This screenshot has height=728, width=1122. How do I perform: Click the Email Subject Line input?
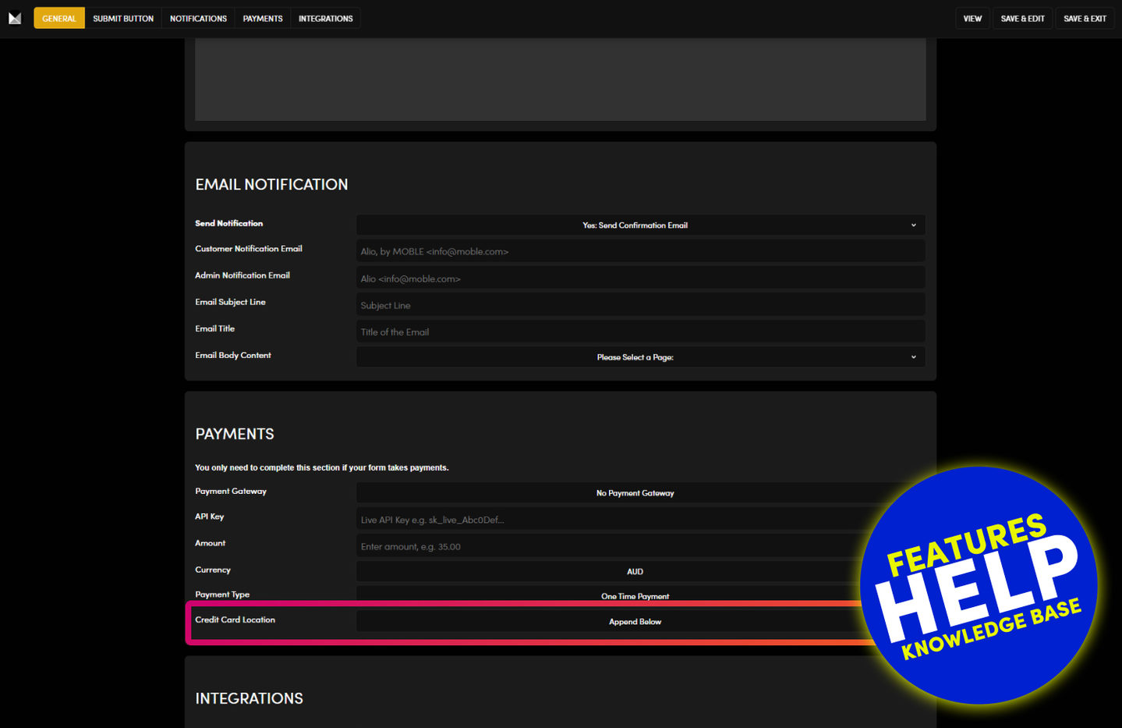click(640, 305)
